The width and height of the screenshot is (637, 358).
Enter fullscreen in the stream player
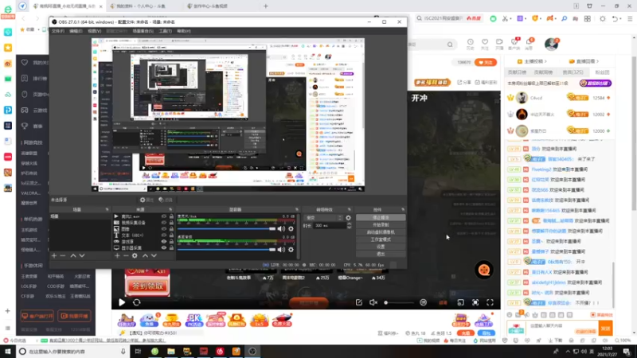(x=490, y=302)
